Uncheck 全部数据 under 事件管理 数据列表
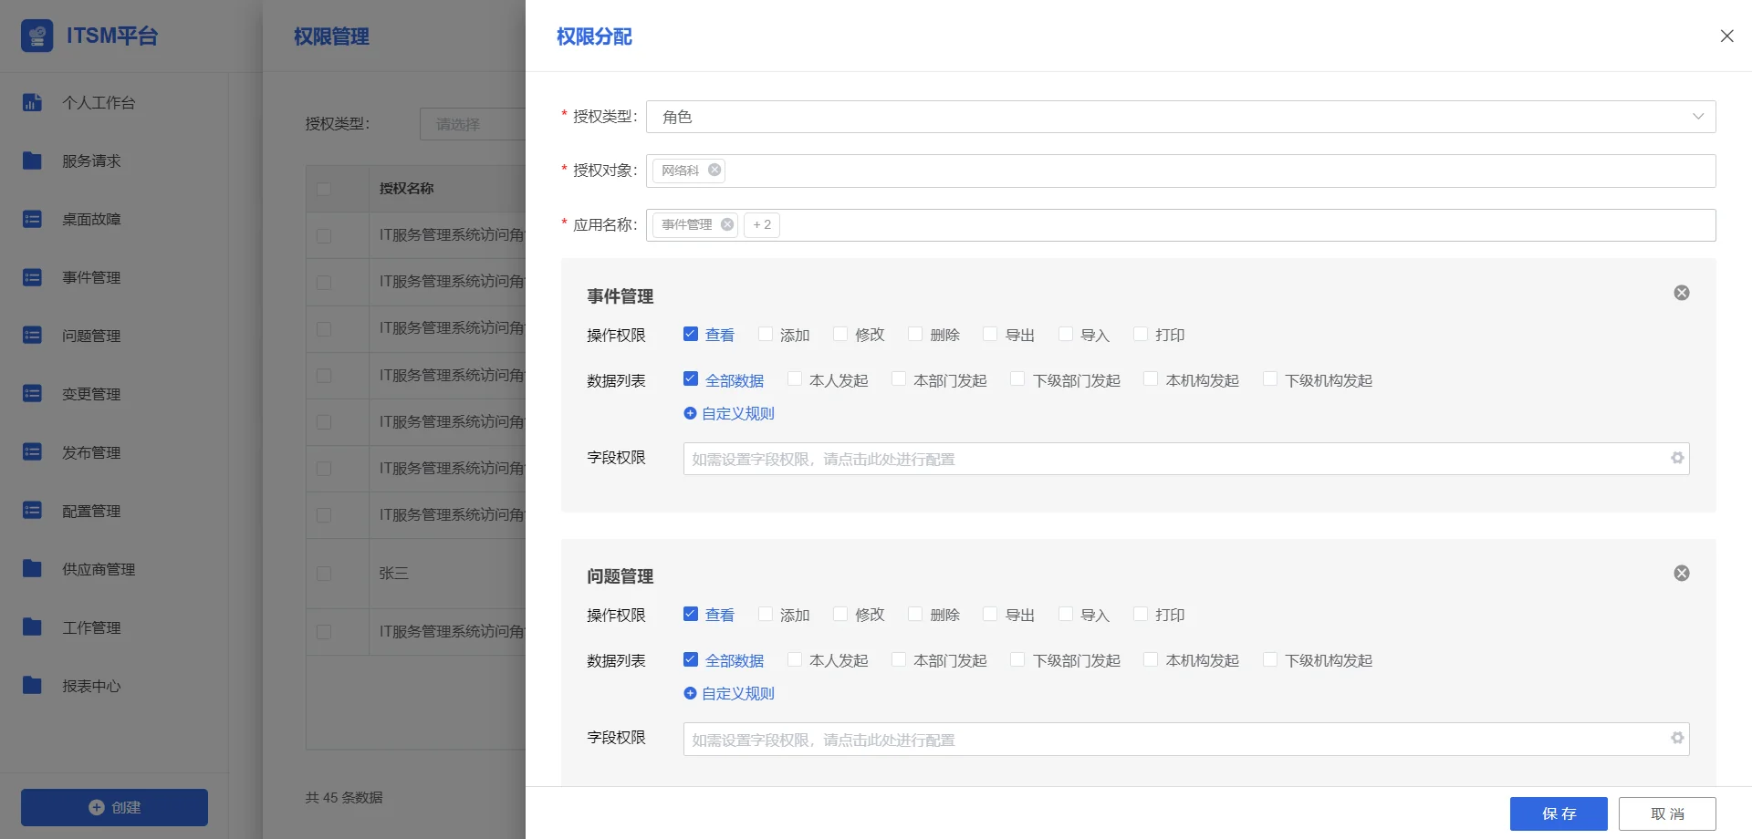The image size is (1752, 839). point(691,379)
